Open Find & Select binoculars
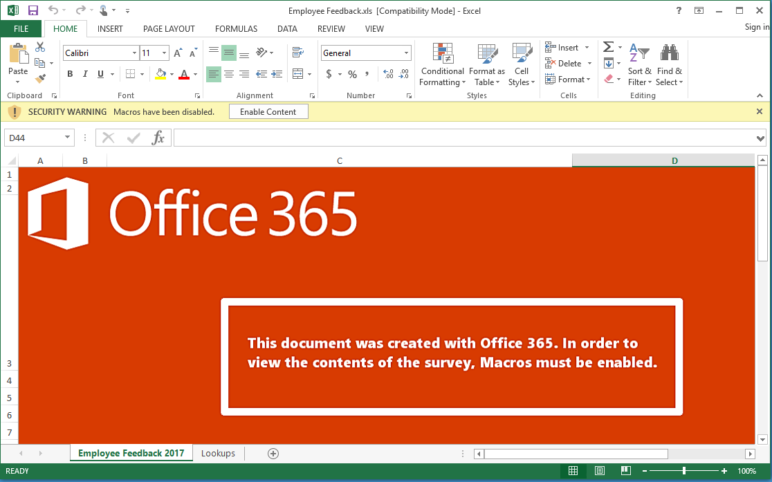Screen dimensions: 772x482 [670, 65]
